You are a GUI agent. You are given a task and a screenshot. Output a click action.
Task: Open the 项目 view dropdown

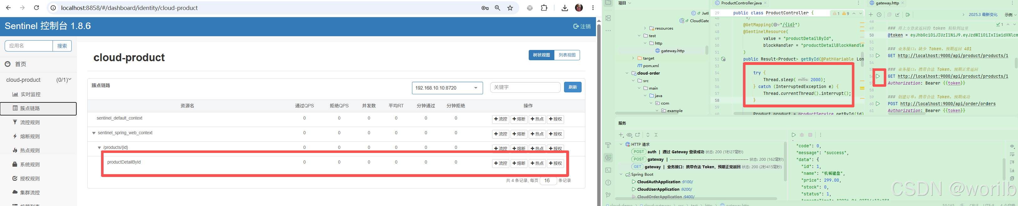pyautogui.click(x=624, y=3)
